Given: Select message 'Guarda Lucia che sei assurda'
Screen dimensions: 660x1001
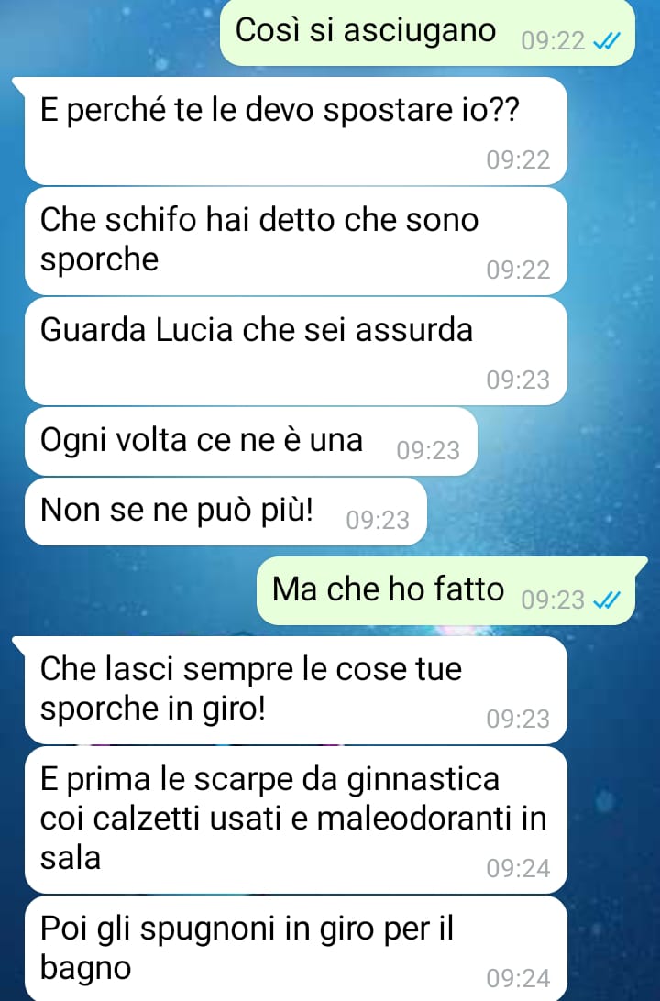Looking at the screenshot, I should pyautogui.click(x=295, y=351).
